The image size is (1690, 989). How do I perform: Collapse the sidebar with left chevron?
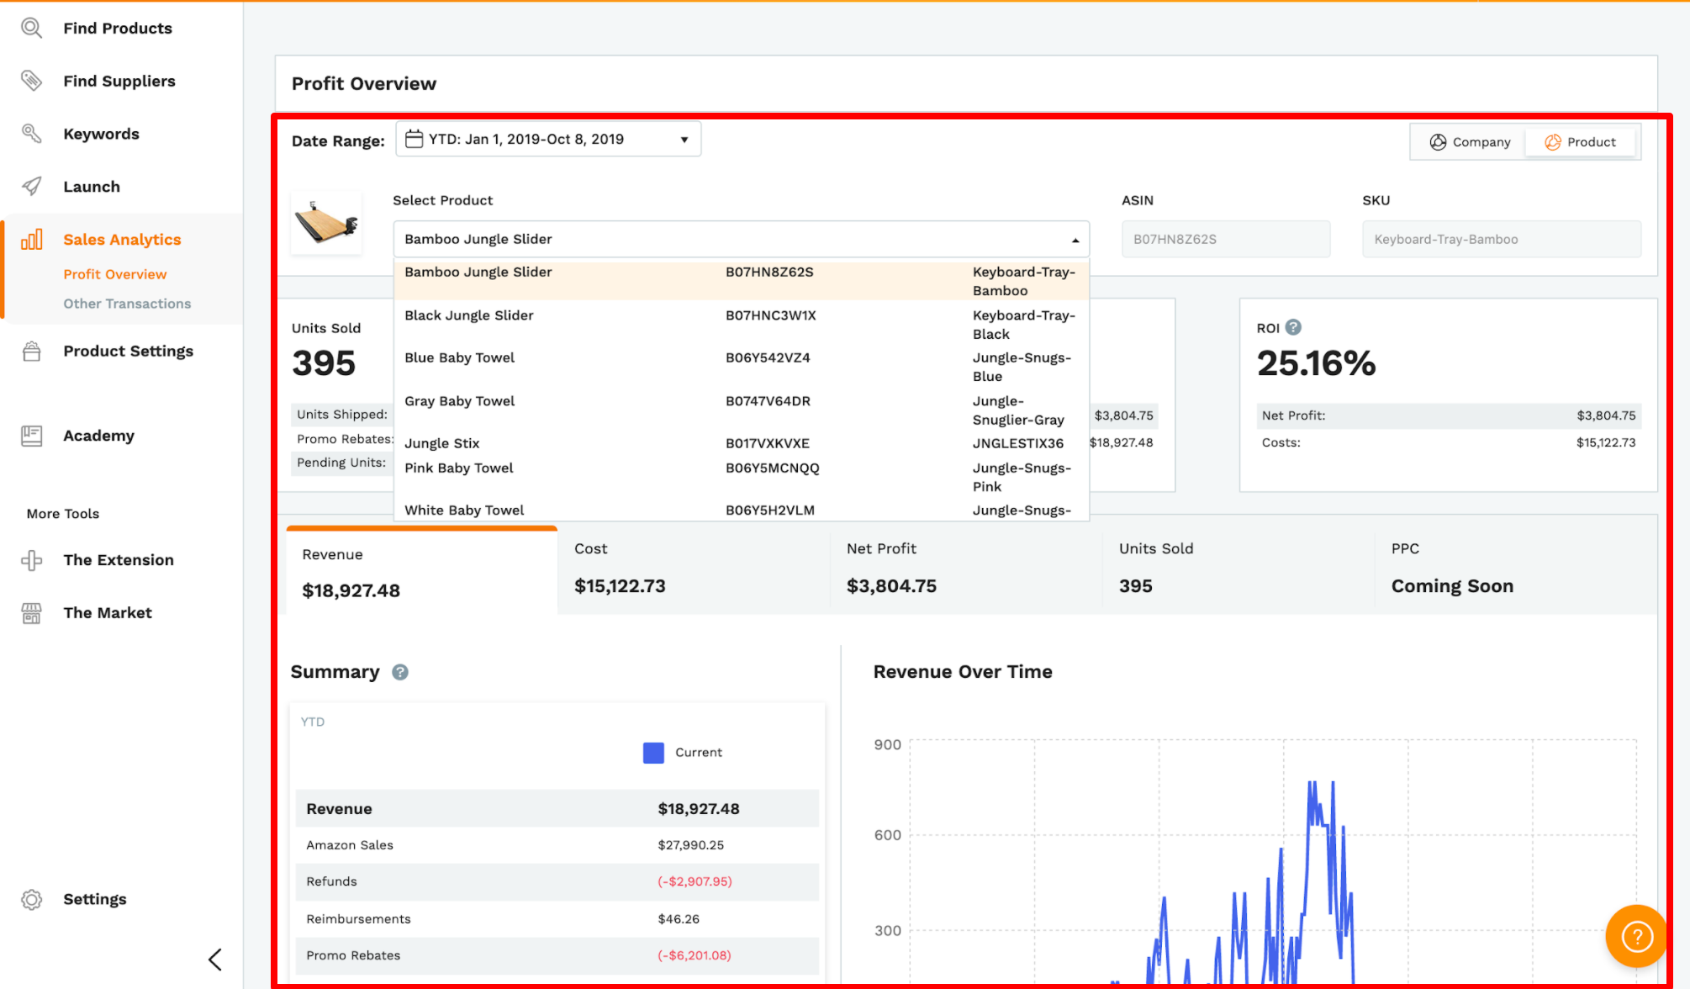[215, 960]
